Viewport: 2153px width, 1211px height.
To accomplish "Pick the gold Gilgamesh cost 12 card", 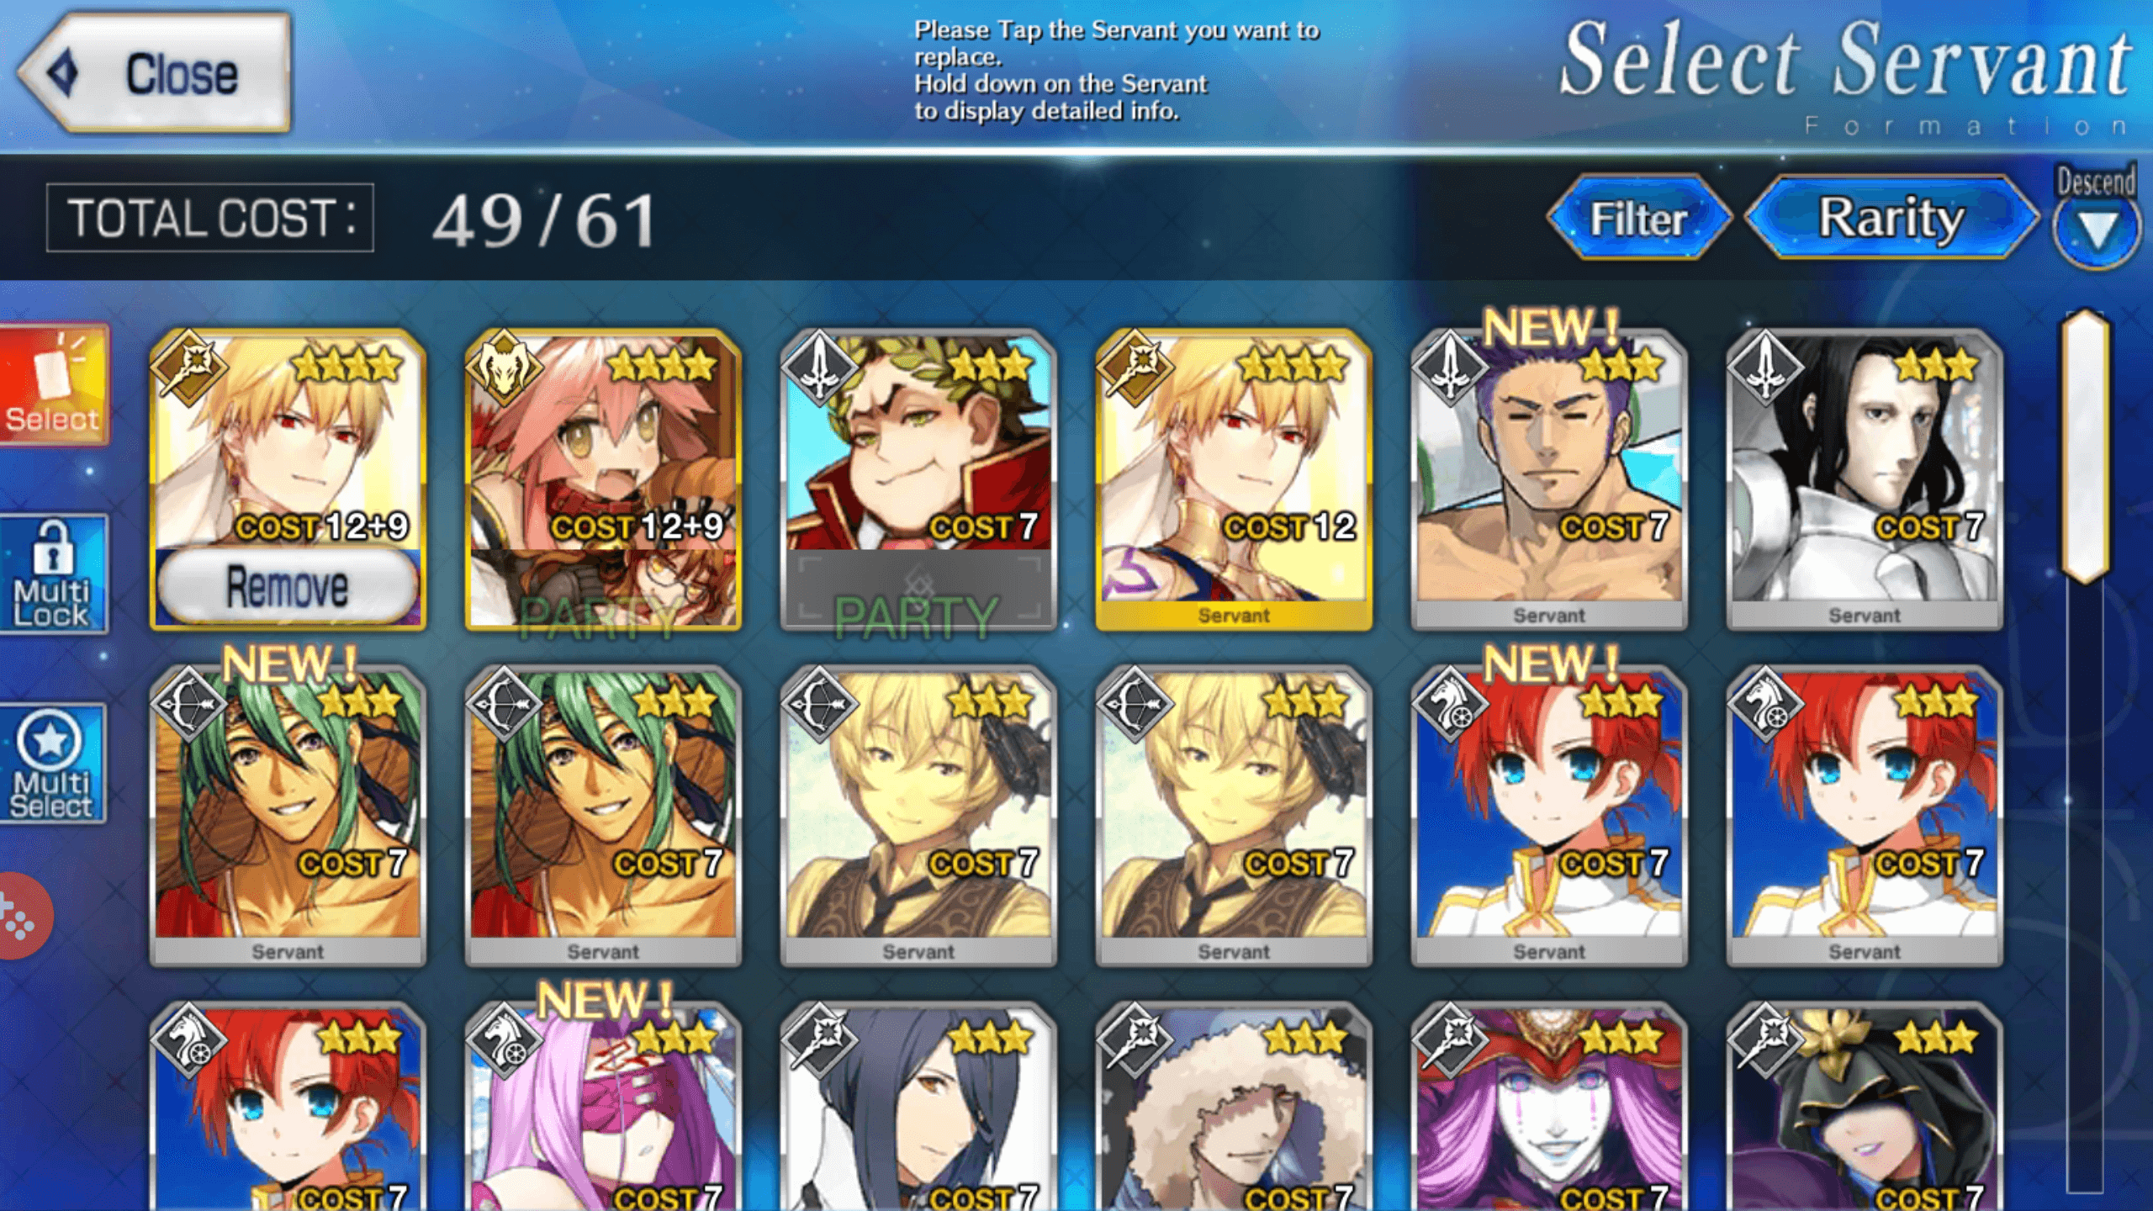I will pos(1234,479).
